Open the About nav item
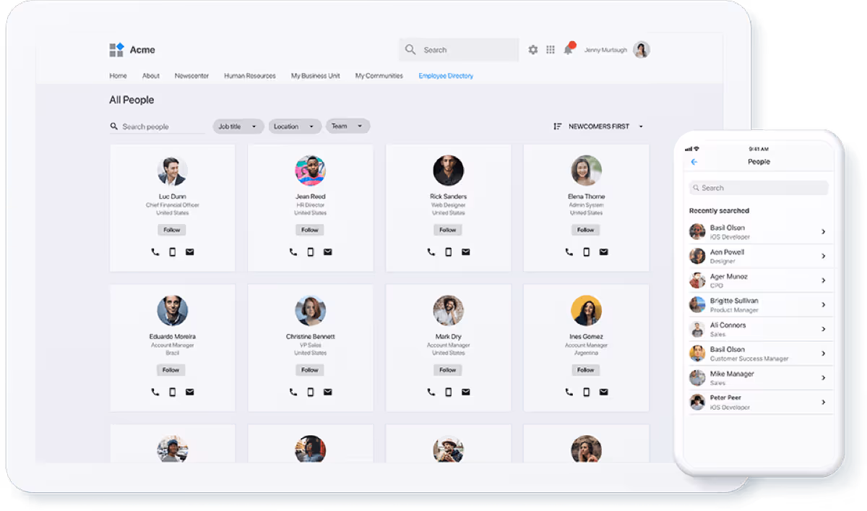 pos(151,76)
